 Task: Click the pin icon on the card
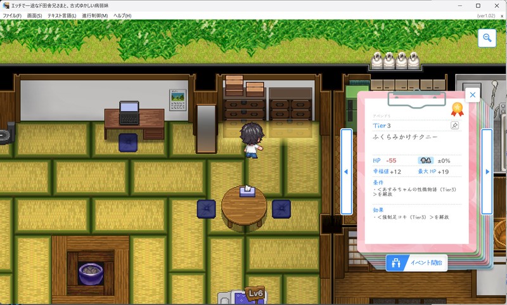click(454, 126)
